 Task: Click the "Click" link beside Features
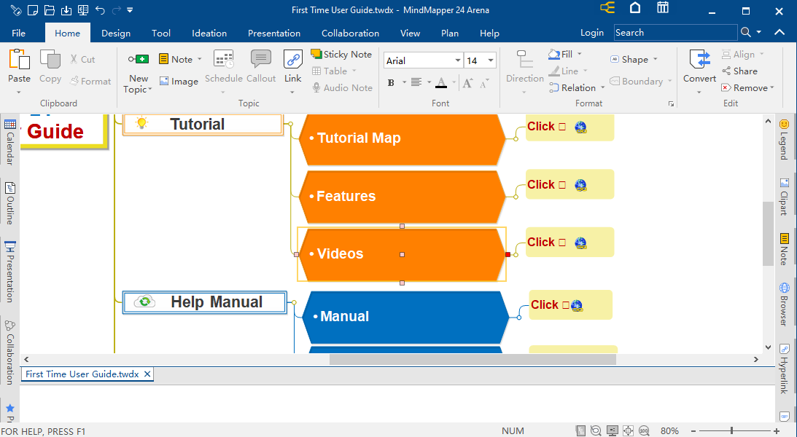[541, 184]
